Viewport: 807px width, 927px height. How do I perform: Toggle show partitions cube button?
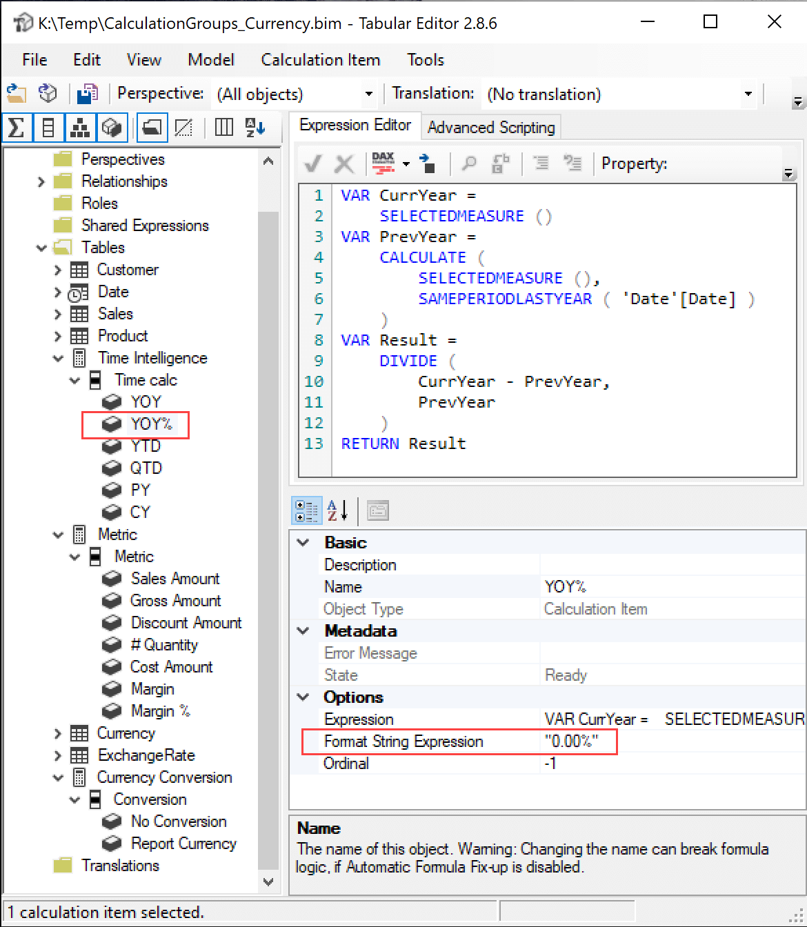[111, 127]
